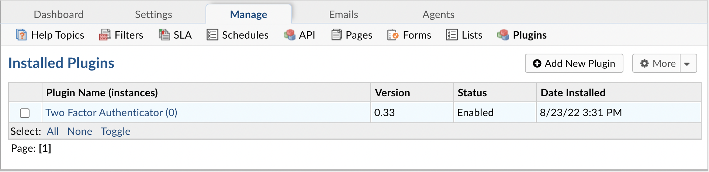Open Forms via clipboard icon

point(393,35)
